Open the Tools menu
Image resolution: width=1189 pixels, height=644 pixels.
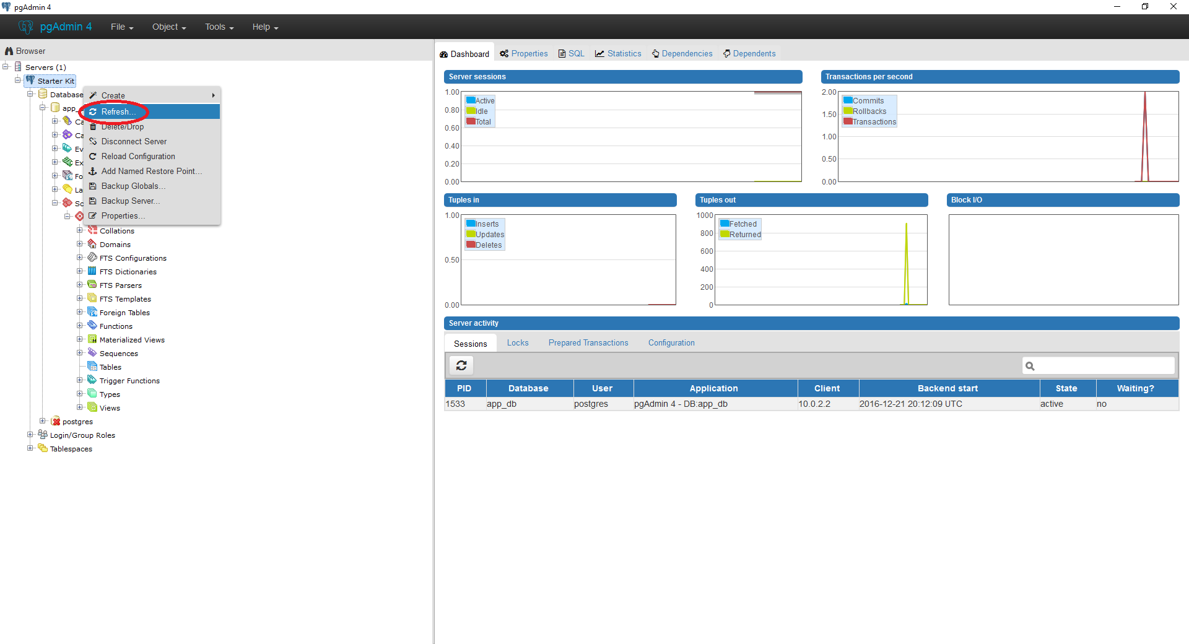click(x=219, y=27)
